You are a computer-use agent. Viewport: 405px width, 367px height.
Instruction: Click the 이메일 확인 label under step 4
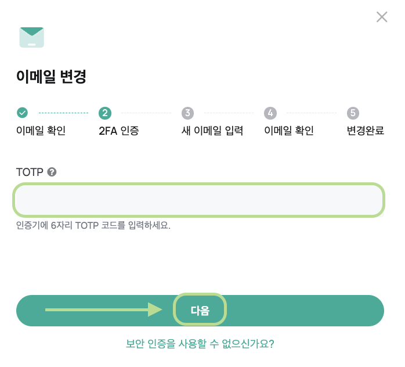coord(289,131)
